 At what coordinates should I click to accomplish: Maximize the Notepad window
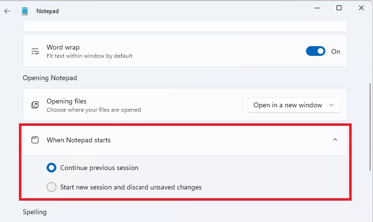339,8
